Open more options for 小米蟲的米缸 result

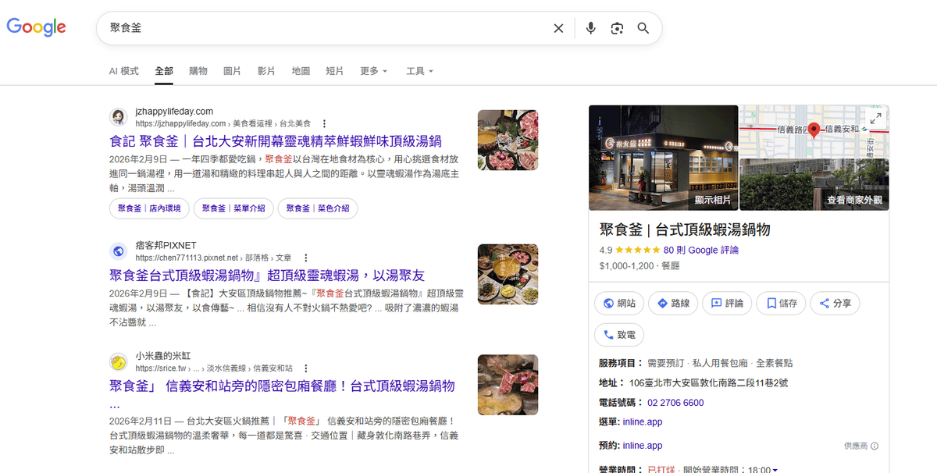(305, 368)
